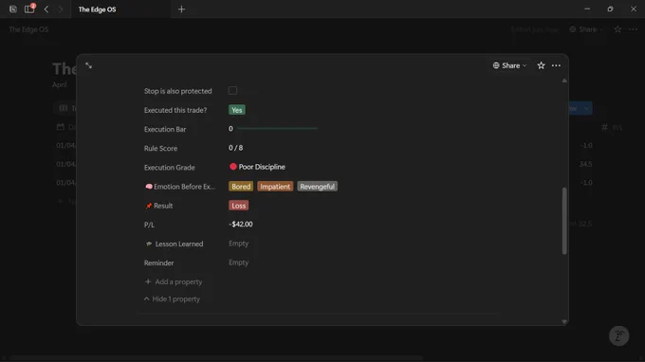Click the Execution Grade property label
The height and width of the screenshot is (362, 645).
(x=170, y=168)
